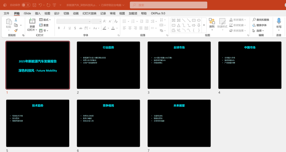Click the Quick Styles (快速样式) button
The width and height of the screenshot is (286, 152).
(222, 24)
